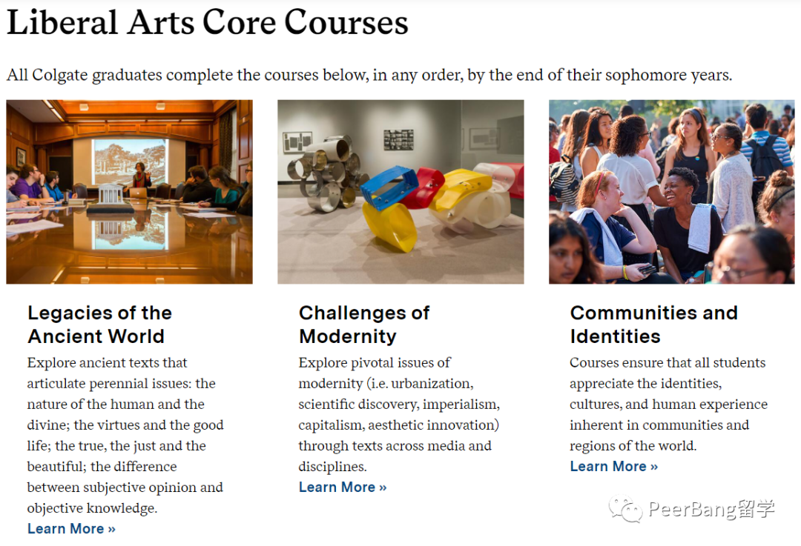This screenshot has height=546, width=801.
Task: Click the Communities and Identities heading
Action: coord(654,324)
